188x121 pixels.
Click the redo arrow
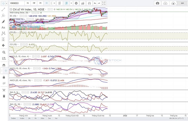[x=99, y=3]
